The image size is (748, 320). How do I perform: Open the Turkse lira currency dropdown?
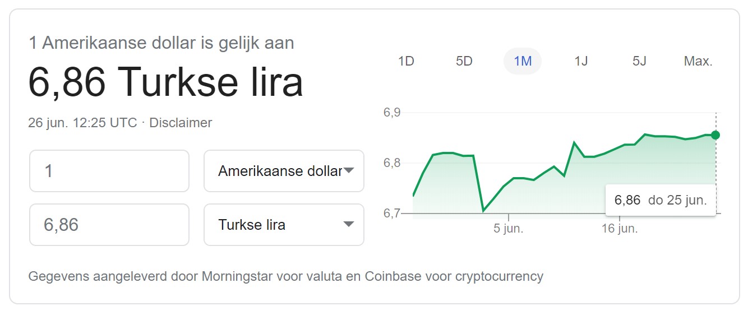284,225
